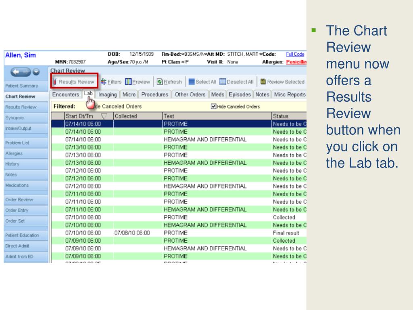
Task: Open Order Set in sidebar
Action: click(26, 221)
